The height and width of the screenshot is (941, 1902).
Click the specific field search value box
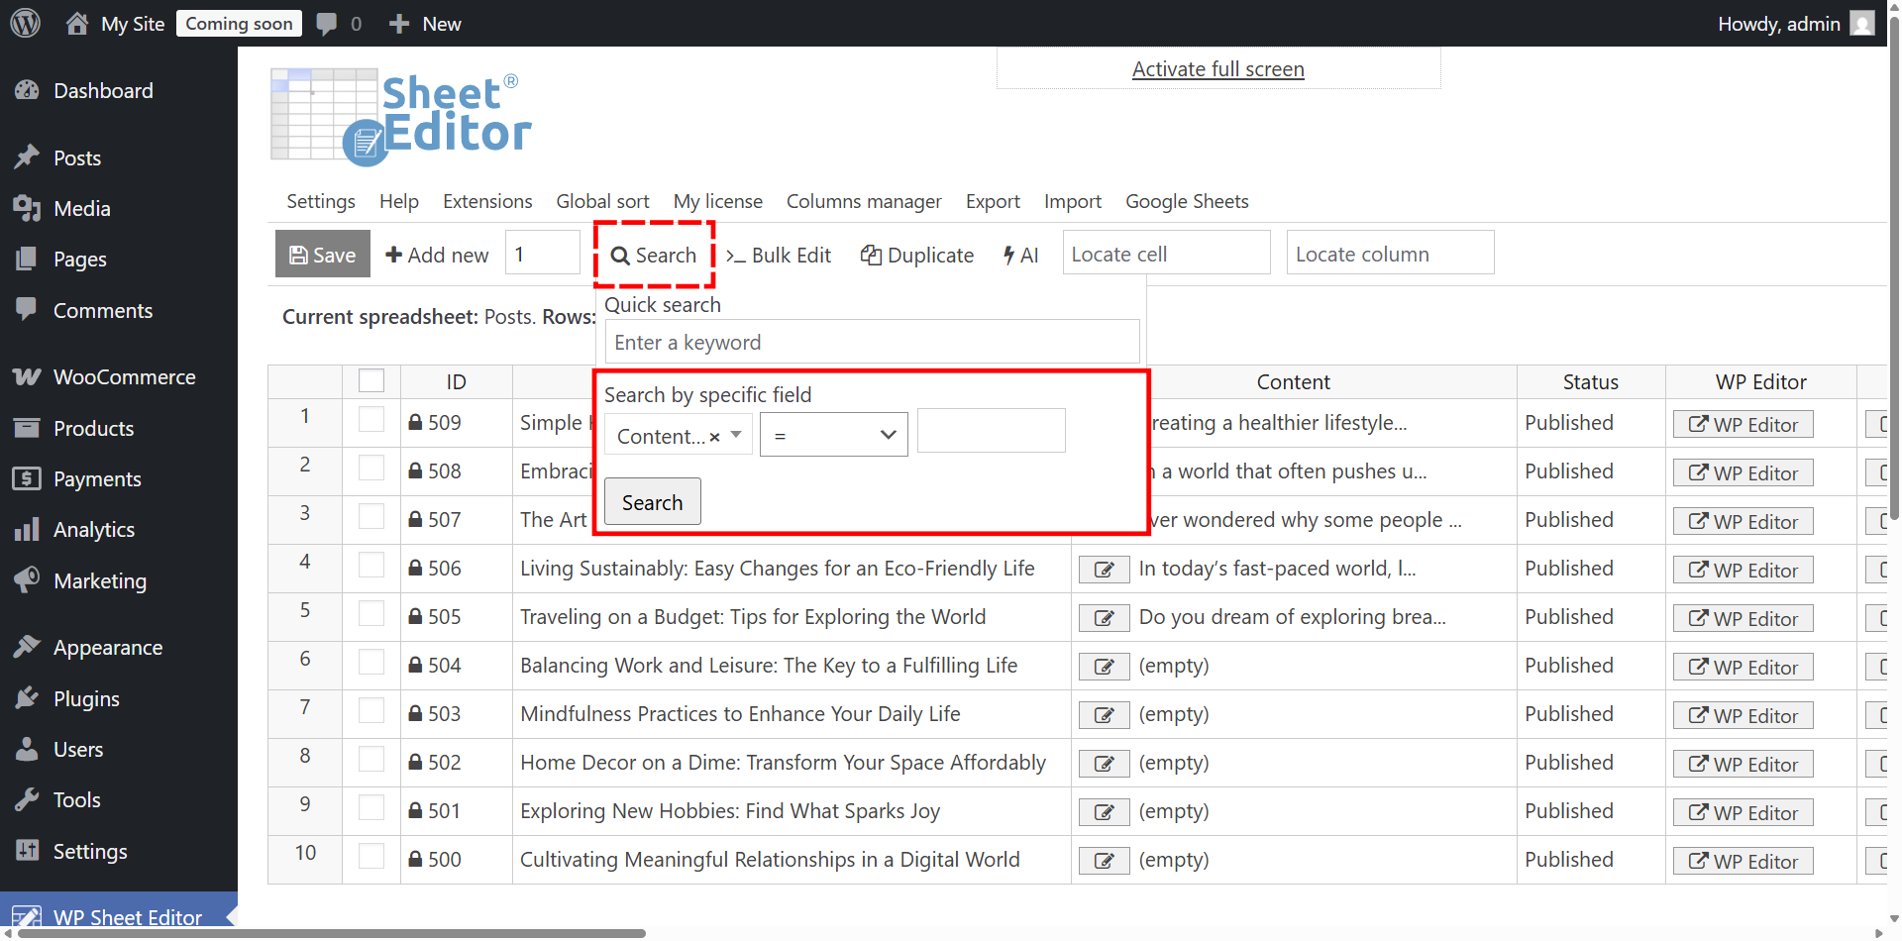point(992,430)
